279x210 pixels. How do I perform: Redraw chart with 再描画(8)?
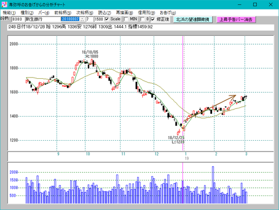124,13
